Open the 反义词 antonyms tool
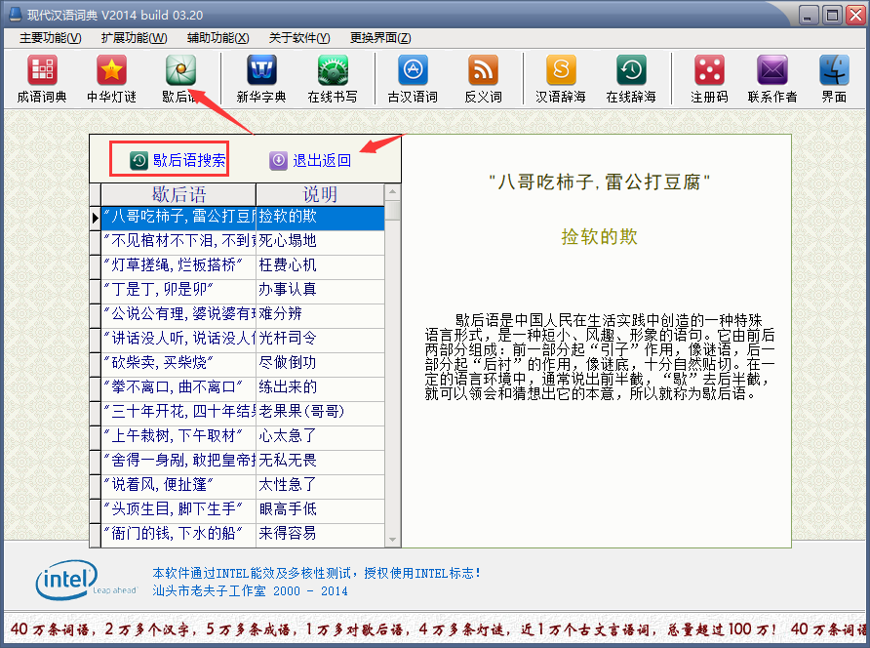This screenshot has height=648, width=870. [483, 78]
